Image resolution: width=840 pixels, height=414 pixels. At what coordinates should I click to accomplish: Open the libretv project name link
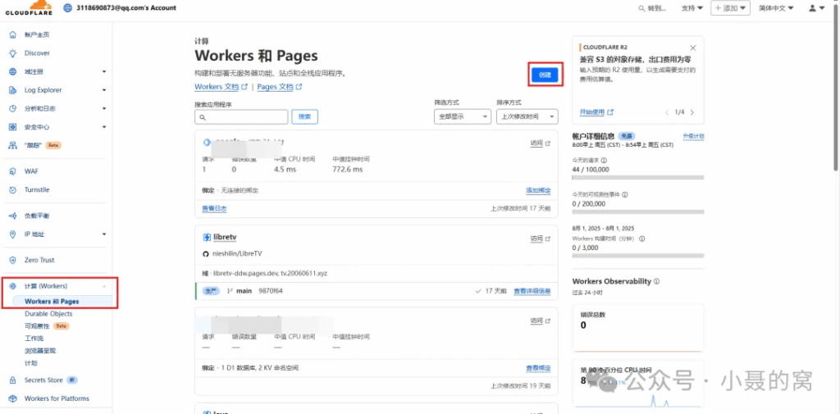[225, 237]
